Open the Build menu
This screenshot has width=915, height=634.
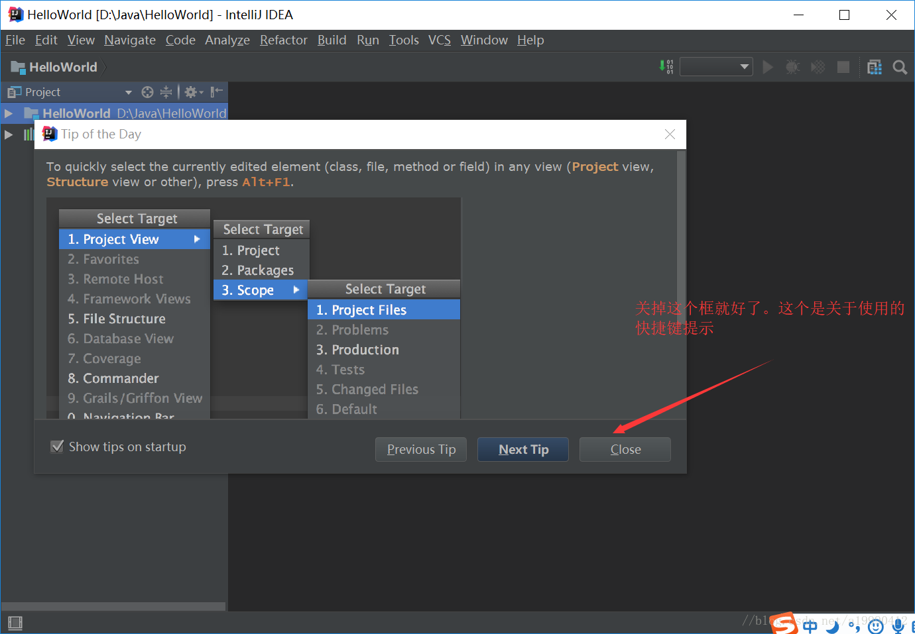[x=332, y=40]
